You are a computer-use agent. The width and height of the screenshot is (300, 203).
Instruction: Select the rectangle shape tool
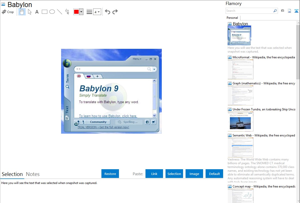[x=45, y=12]
